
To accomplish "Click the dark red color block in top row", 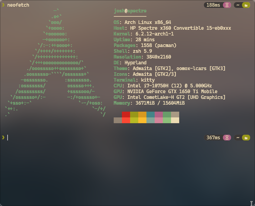I will pyautogui.click(x=126, y=115).
